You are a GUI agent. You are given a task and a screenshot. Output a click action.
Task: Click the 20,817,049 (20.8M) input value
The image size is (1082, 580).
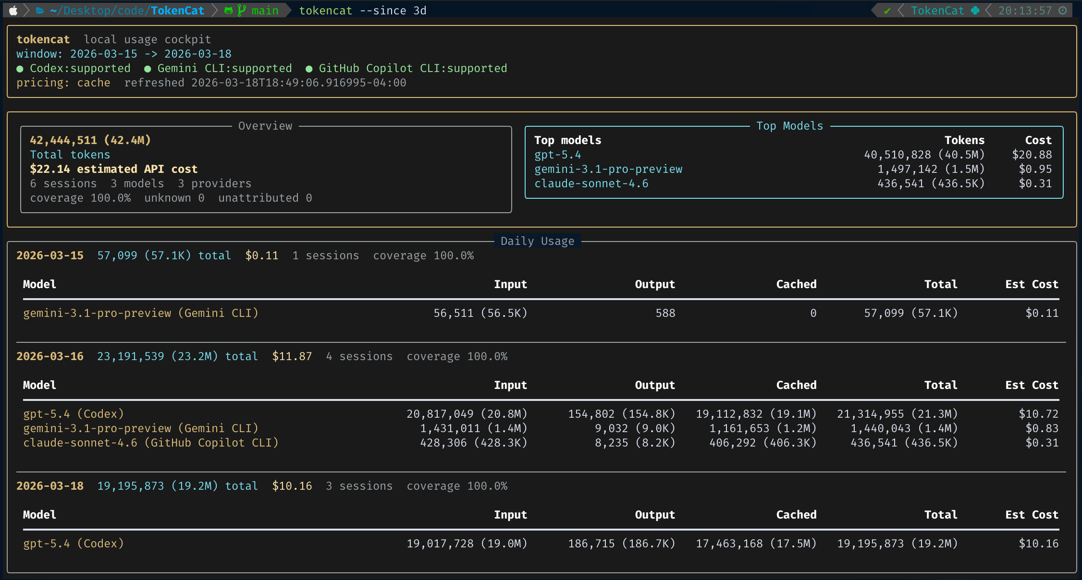[467, 414]
